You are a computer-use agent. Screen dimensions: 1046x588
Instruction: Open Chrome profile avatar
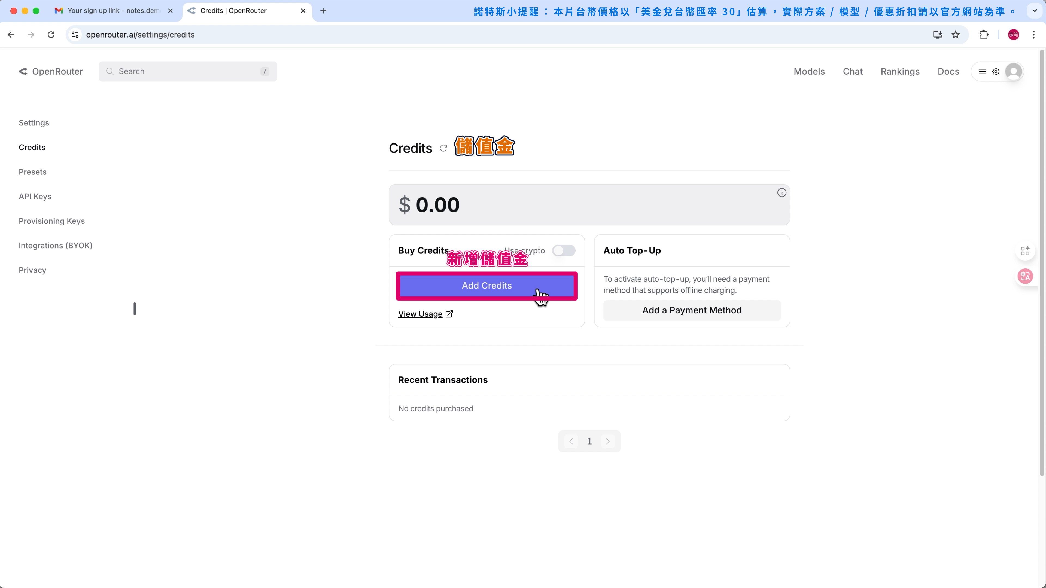(x=1014, y=35)
